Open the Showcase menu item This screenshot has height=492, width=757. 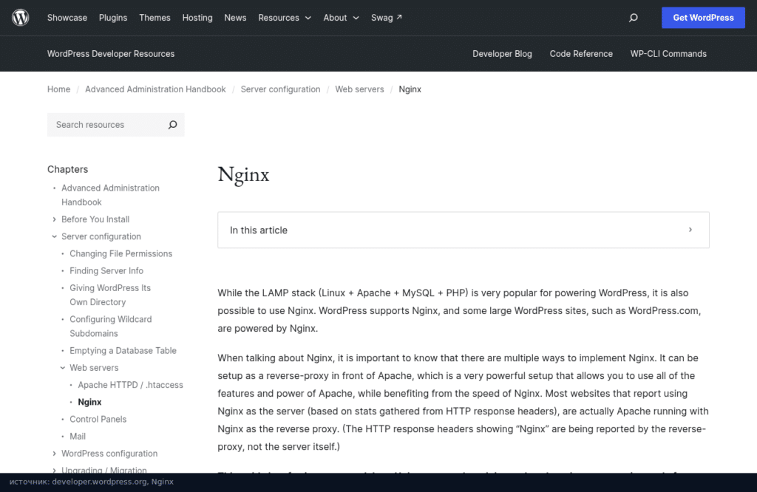[x=67, y=18]
